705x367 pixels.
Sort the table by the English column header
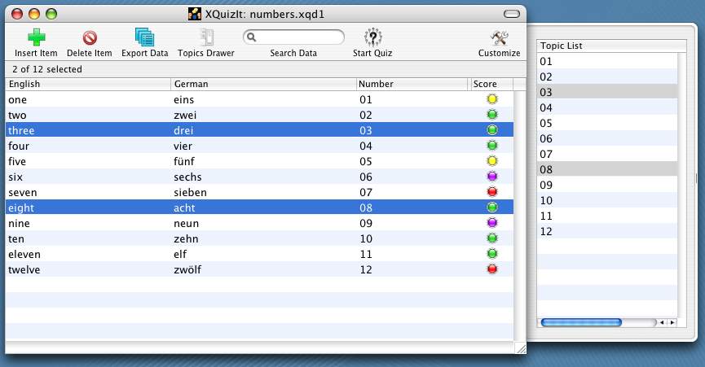[x=88, y=84]
